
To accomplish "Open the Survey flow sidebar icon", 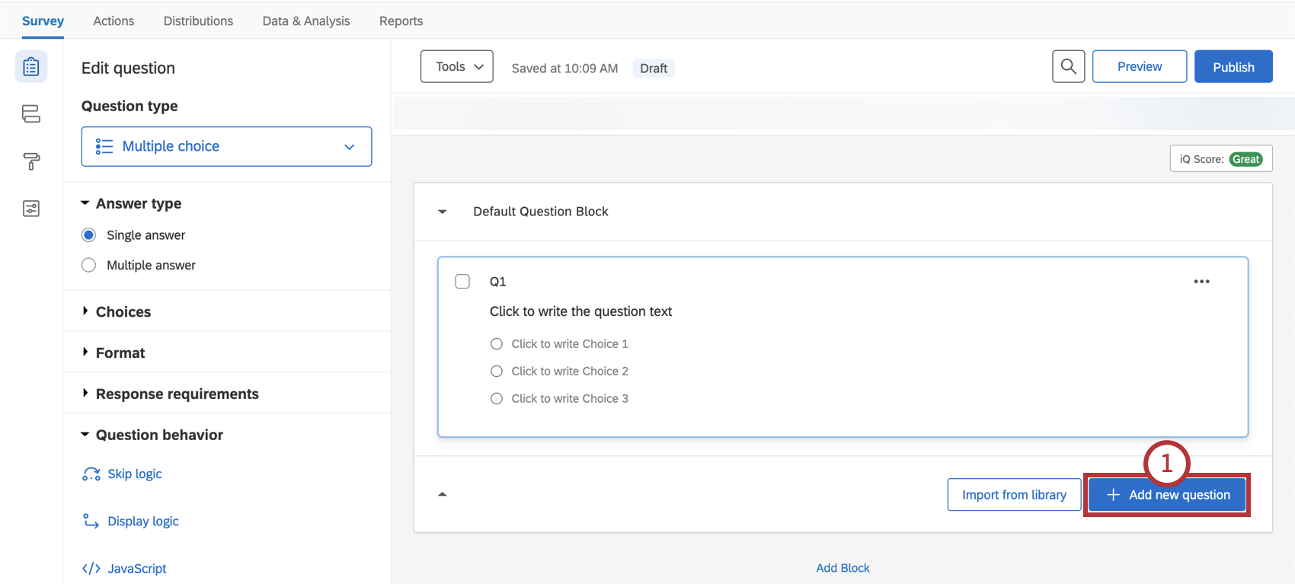I will click(31, 114).
